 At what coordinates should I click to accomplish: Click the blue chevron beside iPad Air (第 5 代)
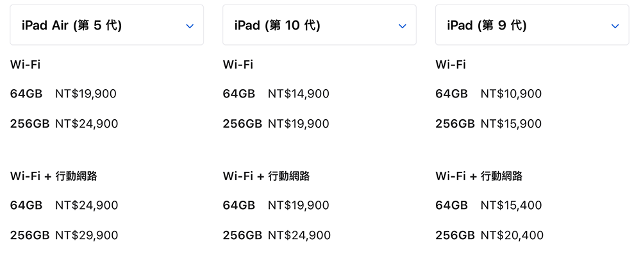click(x=190, y=26)
